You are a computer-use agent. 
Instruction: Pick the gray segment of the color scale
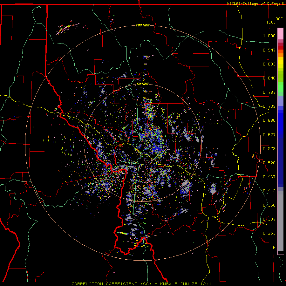click(281, 221)
